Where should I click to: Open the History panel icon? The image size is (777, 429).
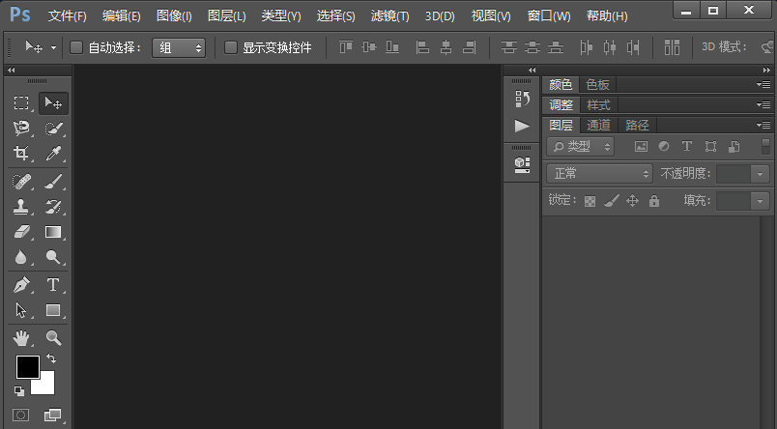522,99
